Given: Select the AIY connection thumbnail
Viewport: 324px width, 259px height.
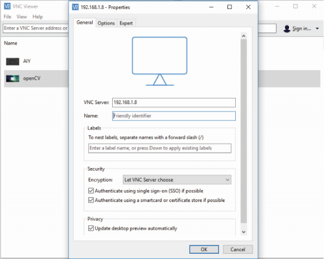Looking at the screenshot, I should click(x=12, y=62).
